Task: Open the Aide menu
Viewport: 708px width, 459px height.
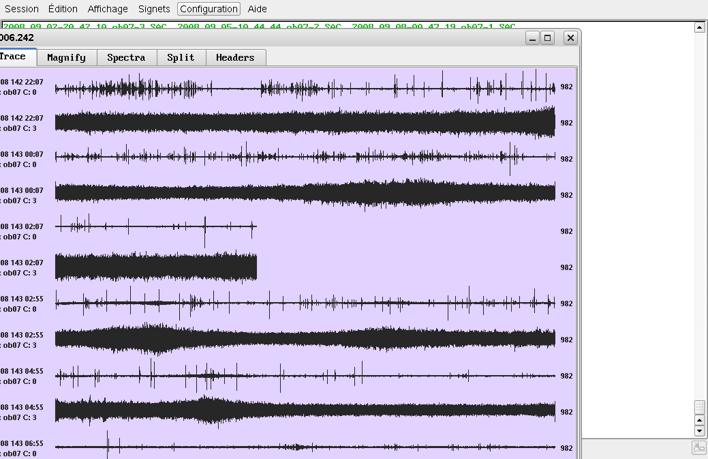Action: pyautogui.click(x=258, y=9)
